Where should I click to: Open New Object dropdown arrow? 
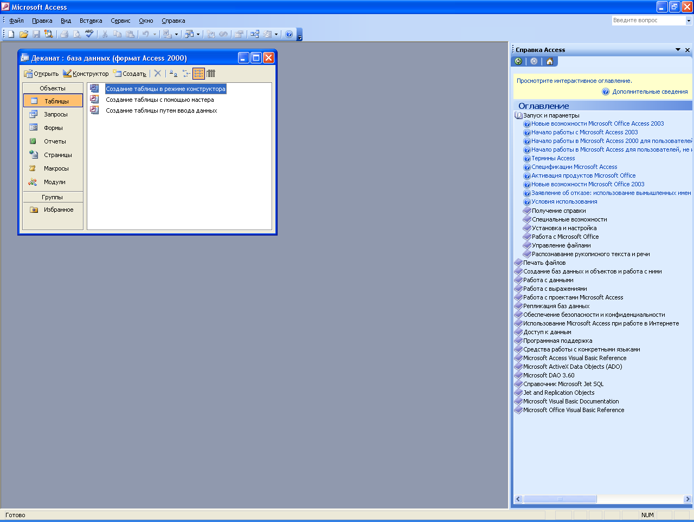(x=276, y=34)
